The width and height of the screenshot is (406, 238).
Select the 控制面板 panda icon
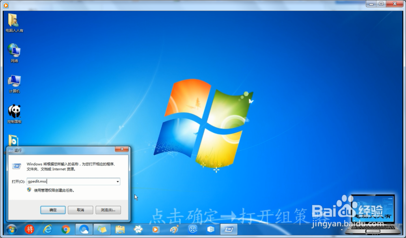click(x=14, y=114)
